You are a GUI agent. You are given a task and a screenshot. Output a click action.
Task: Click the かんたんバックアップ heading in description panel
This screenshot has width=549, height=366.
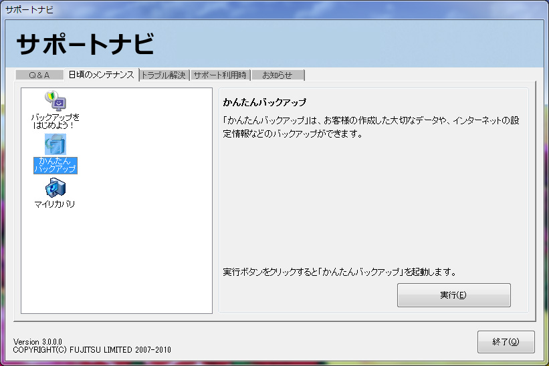click(x=265, y=102)
